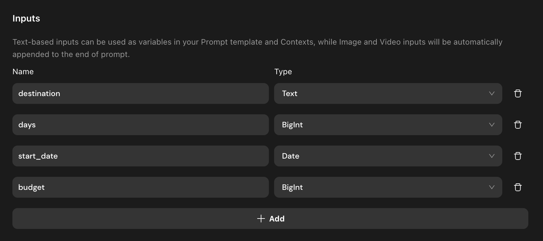Click the destination name field

click(140, 93)
